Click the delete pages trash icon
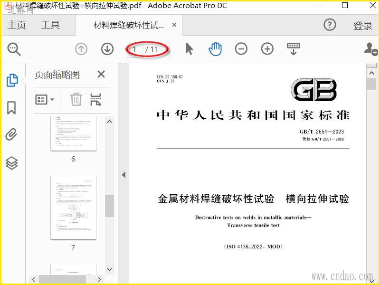Viewport: 380px width, 285px height. coord(76,99)
